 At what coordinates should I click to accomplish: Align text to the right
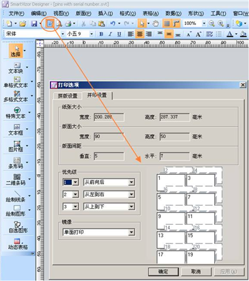(x=149, y=34)
